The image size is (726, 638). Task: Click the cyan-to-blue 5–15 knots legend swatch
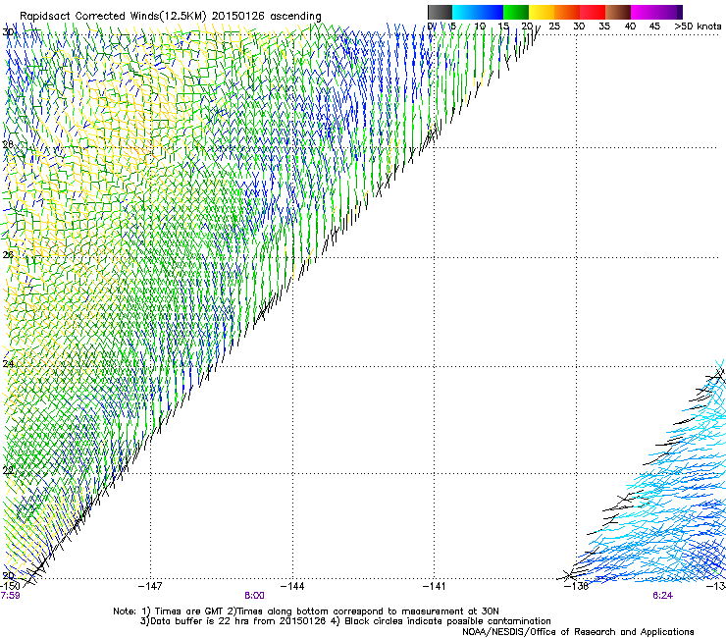click(478, 12)
